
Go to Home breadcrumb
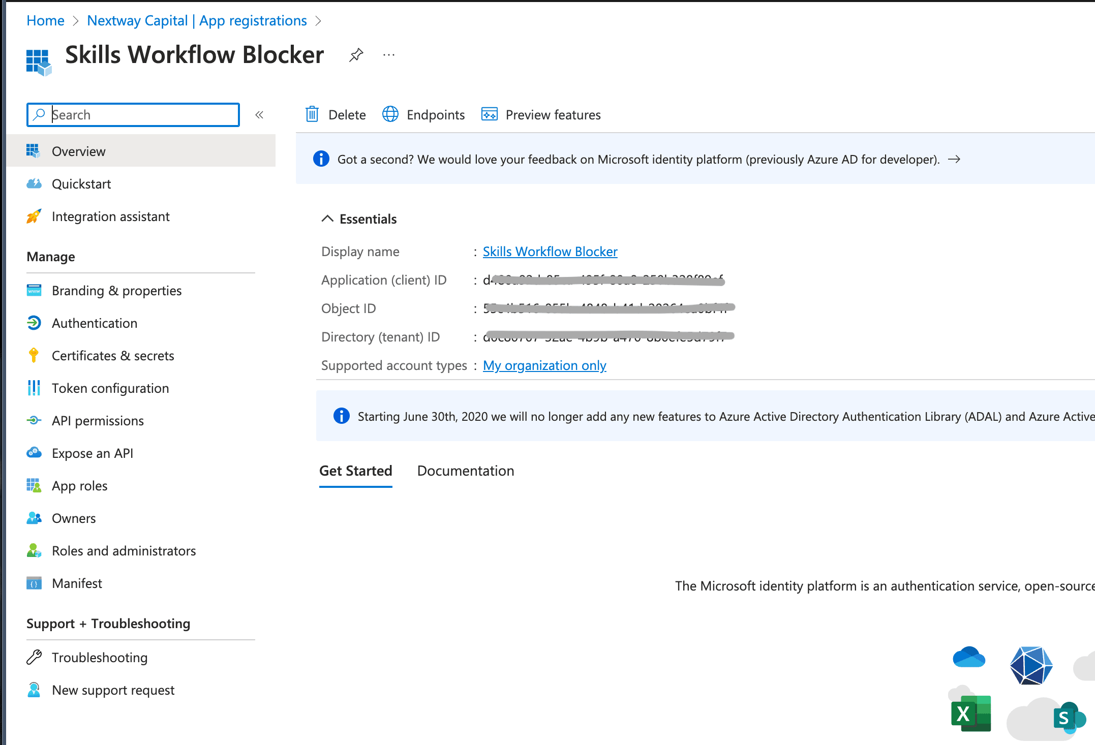(x=45, y=20)
